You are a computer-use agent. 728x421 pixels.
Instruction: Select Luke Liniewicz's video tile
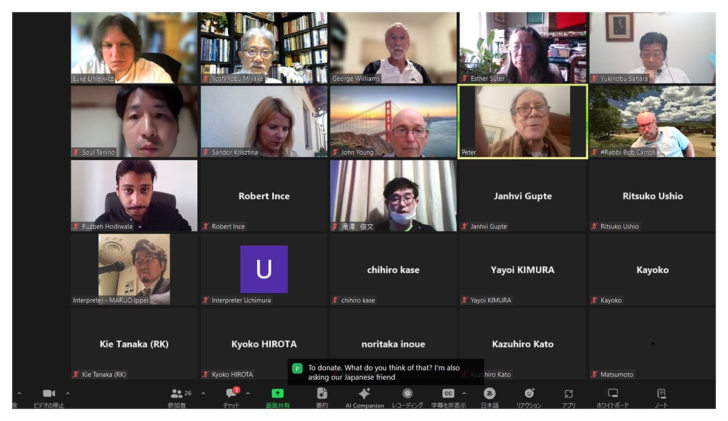[134, 48]
